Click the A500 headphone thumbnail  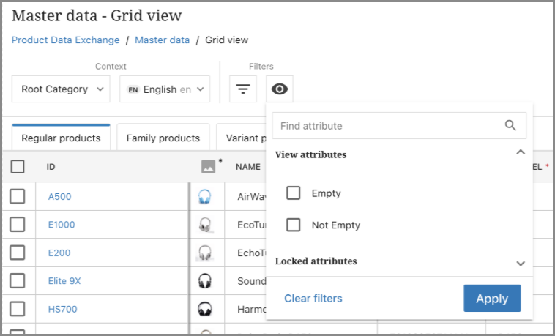[204, 196]
